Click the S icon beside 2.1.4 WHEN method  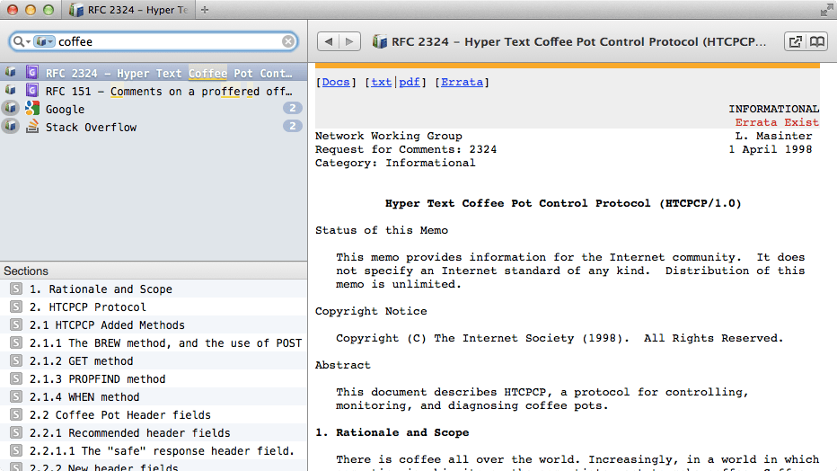pyautogui.click(x=16, y=396)
